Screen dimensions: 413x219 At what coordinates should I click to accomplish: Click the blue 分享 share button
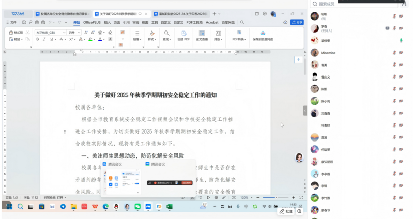point(297,22)
